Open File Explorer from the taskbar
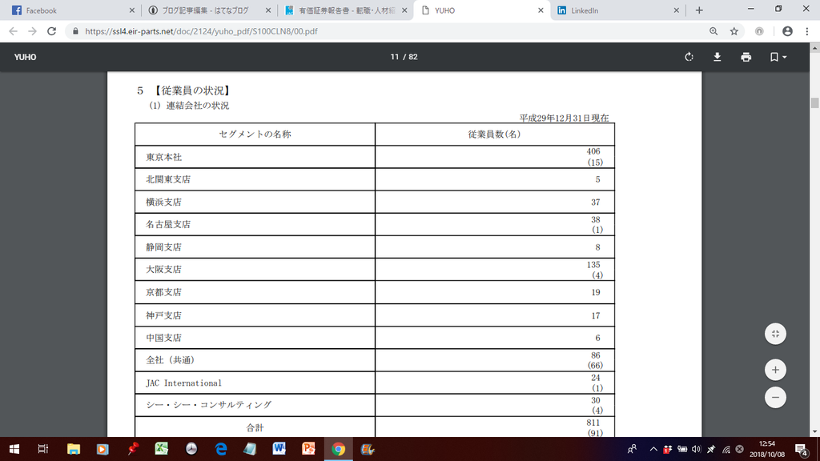Screen dimensions: 820x461 (73, 449)
